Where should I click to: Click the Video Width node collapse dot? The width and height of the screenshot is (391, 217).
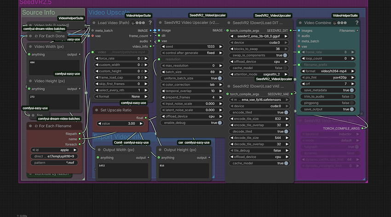[x=30, y=46]
